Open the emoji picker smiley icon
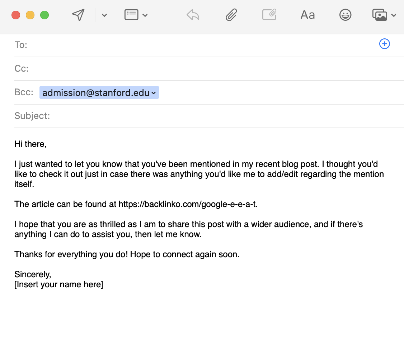 345,15
